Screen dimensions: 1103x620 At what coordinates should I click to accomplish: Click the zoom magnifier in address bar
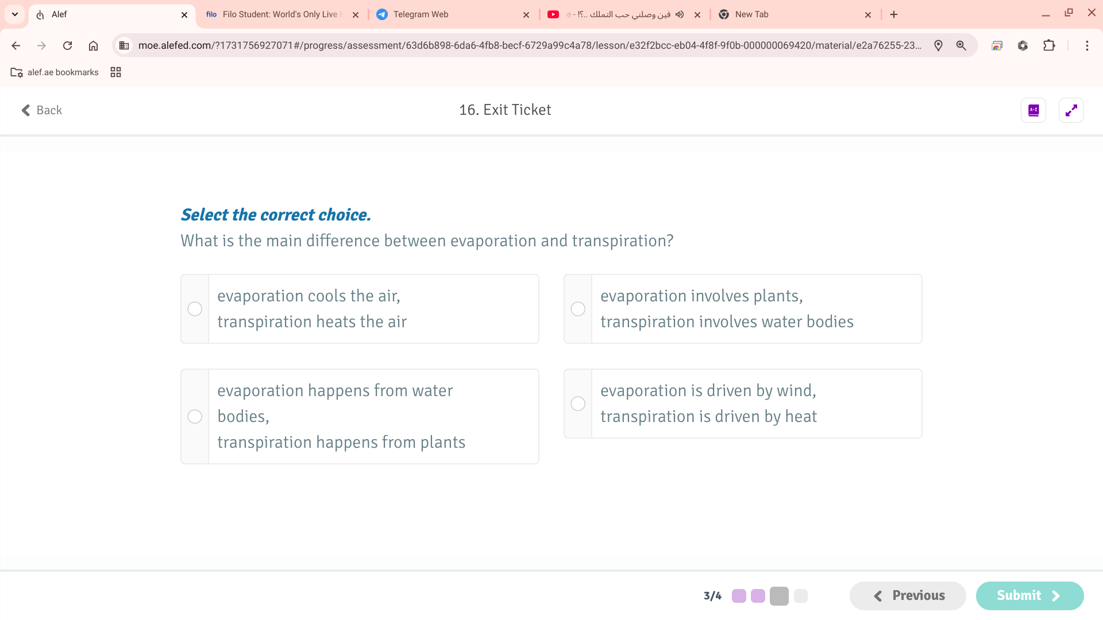(961, 45)
